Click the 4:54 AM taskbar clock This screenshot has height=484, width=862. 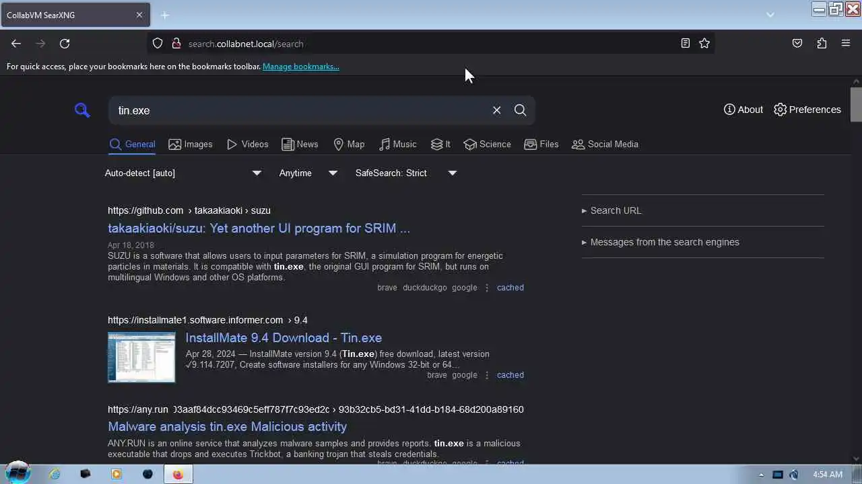pos(827,475)
